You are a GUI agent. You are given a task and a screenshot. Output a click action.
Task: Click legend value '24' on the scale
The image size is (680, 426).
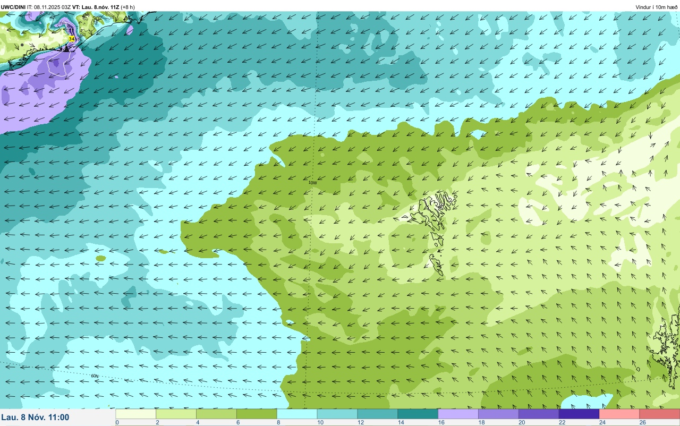602,422
